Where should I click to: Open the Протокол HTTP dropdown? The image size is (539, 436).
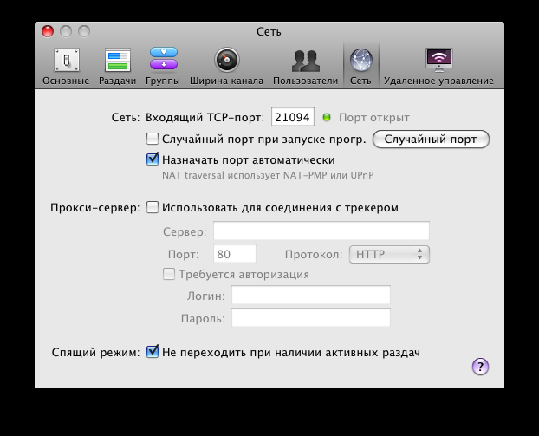click(389, 255)
